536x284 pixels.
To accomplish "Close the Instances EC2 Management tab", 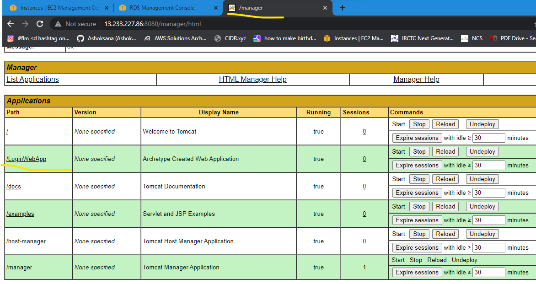I will click(x=107, y=8).
